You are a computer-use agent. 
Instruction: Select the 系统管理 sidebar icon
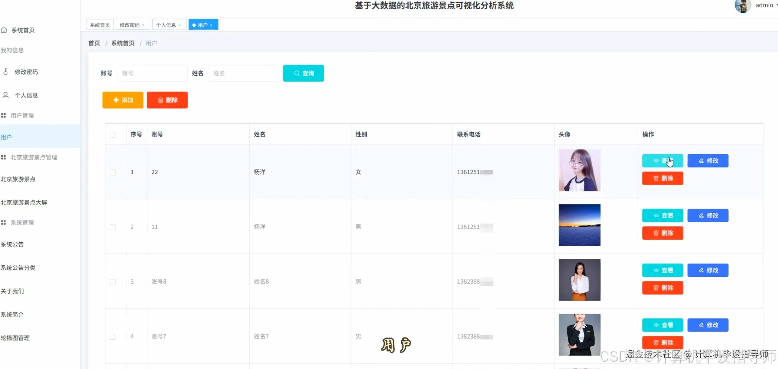[4, 222]
